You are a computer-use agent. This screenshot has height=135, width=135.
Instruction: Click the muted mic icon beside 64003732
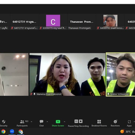point(98,28)
